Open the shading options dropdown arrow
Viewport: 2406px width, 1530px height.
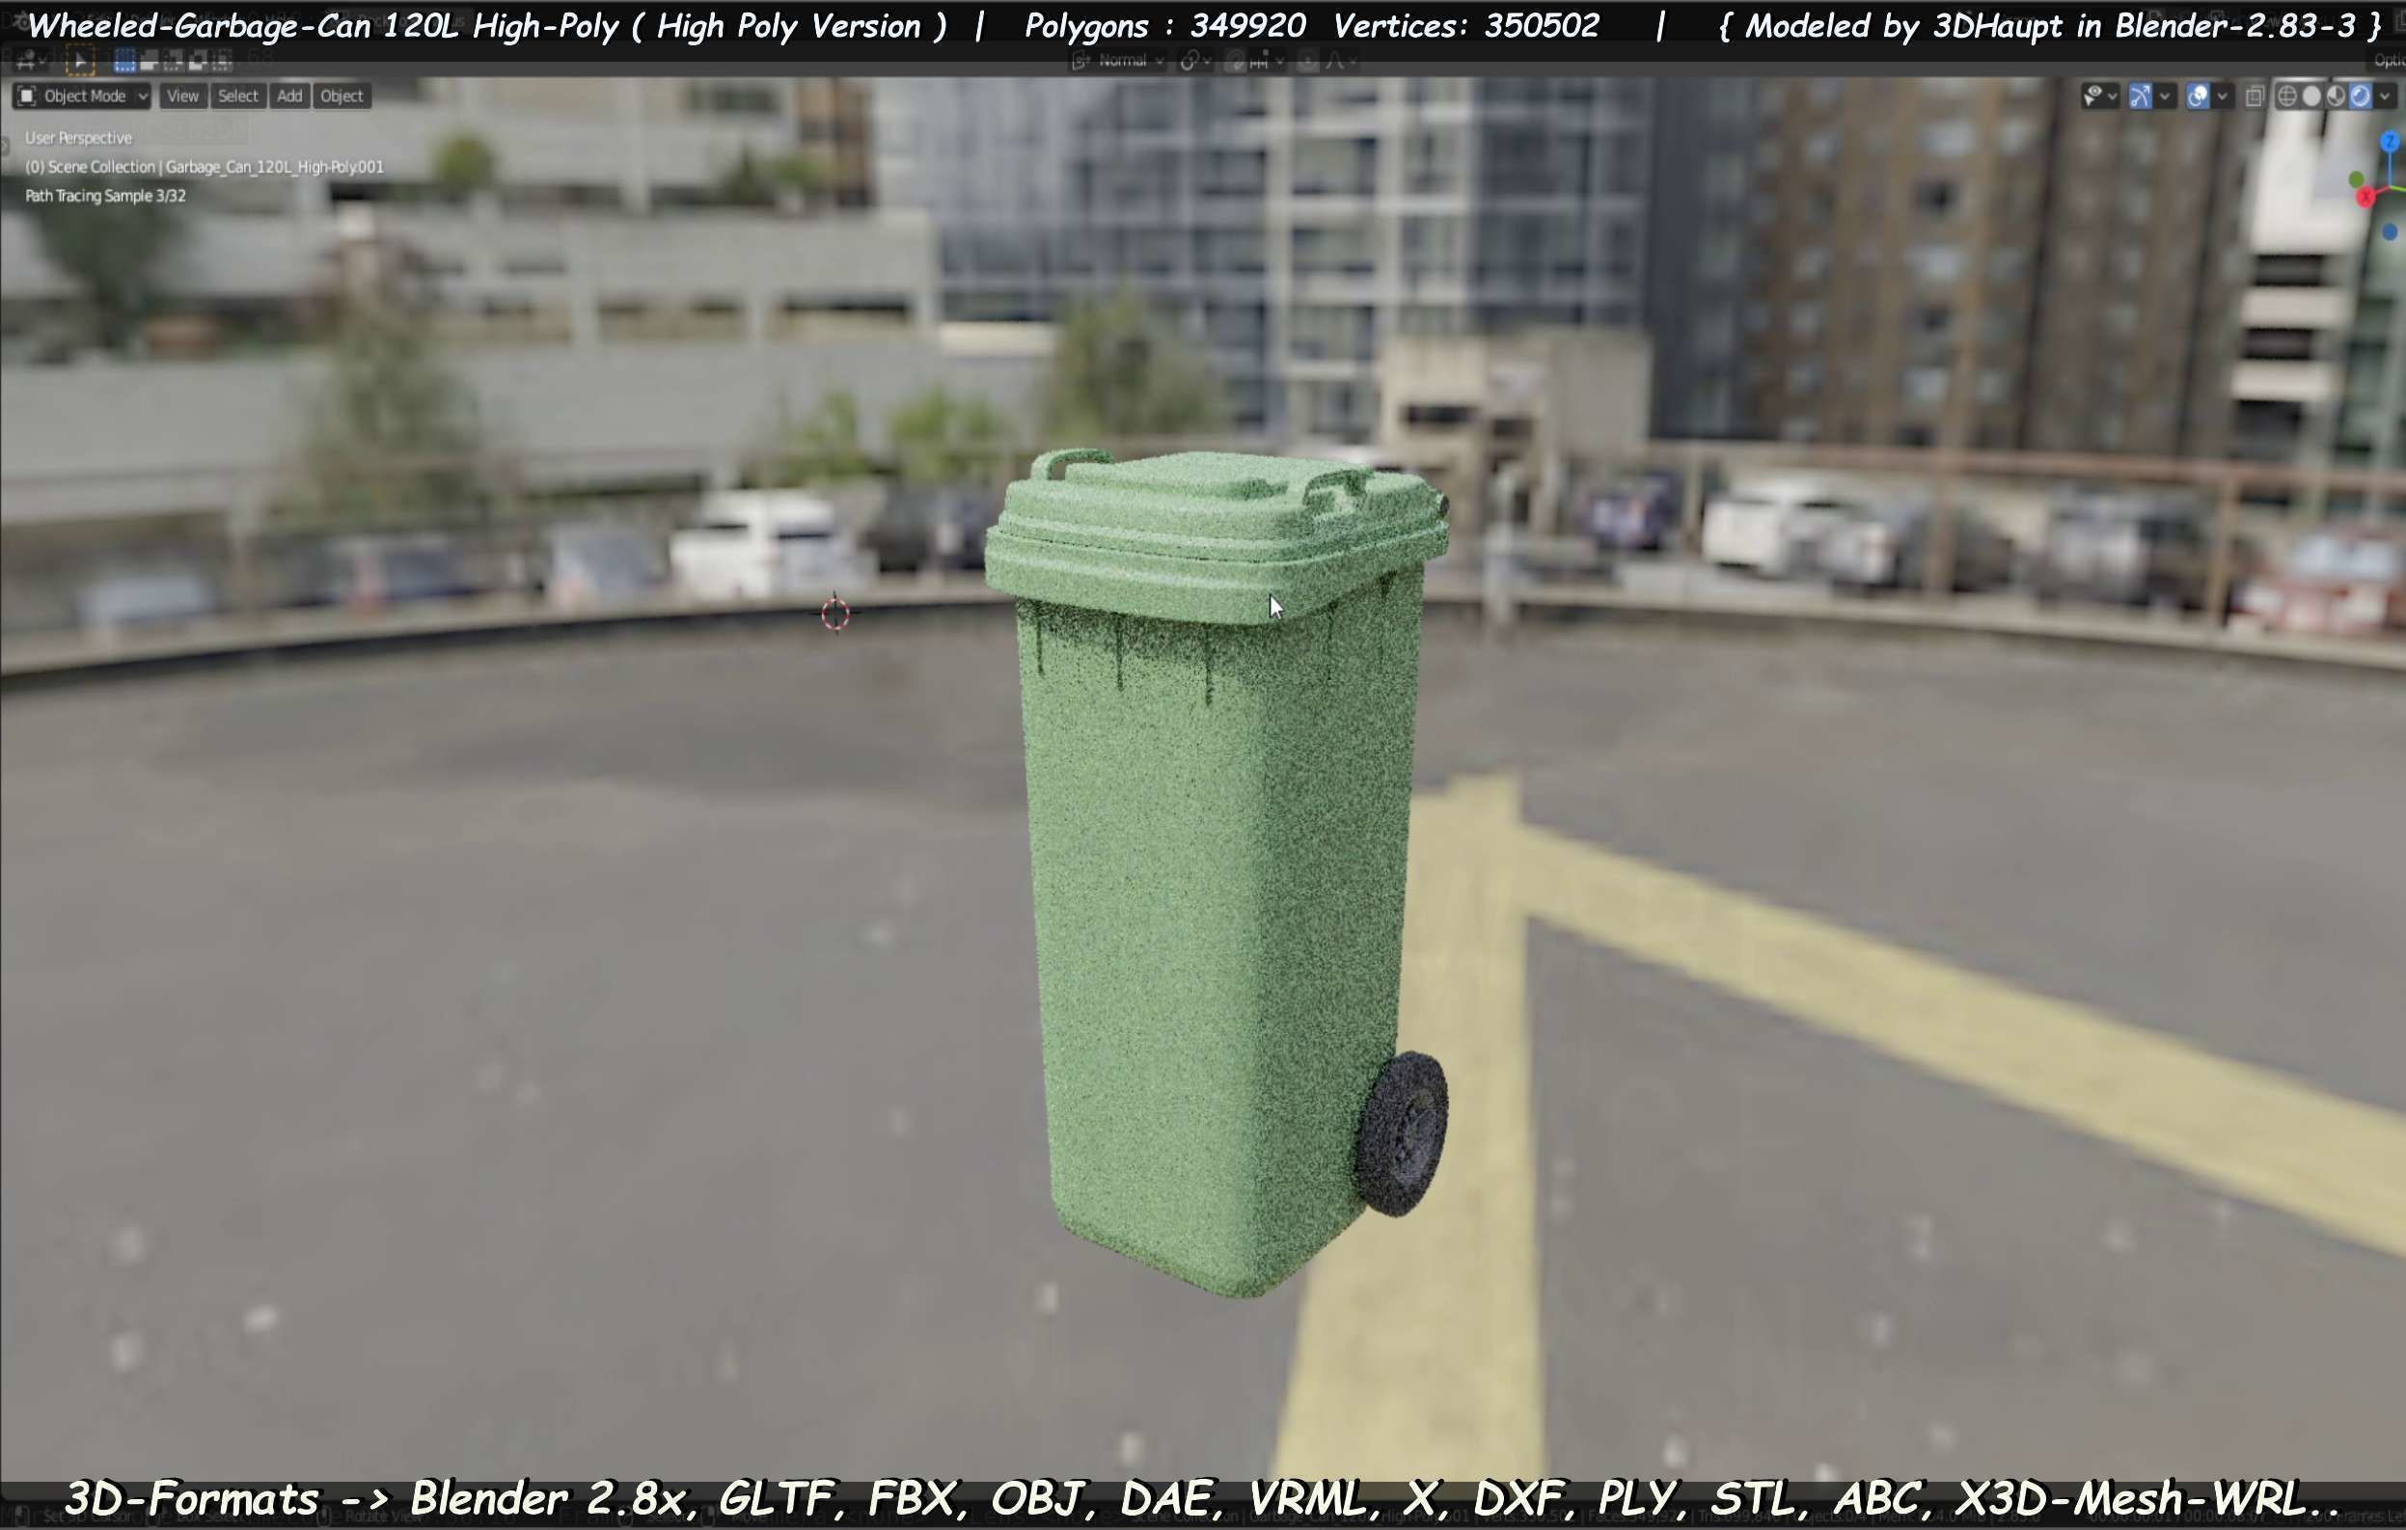click(2385, 96)
